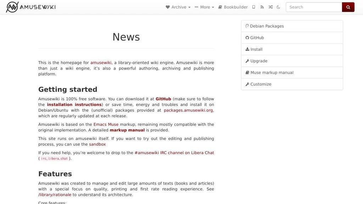Click the red search magnifier button
Screen dimensions: 363x204
click(x=348, y=7)
